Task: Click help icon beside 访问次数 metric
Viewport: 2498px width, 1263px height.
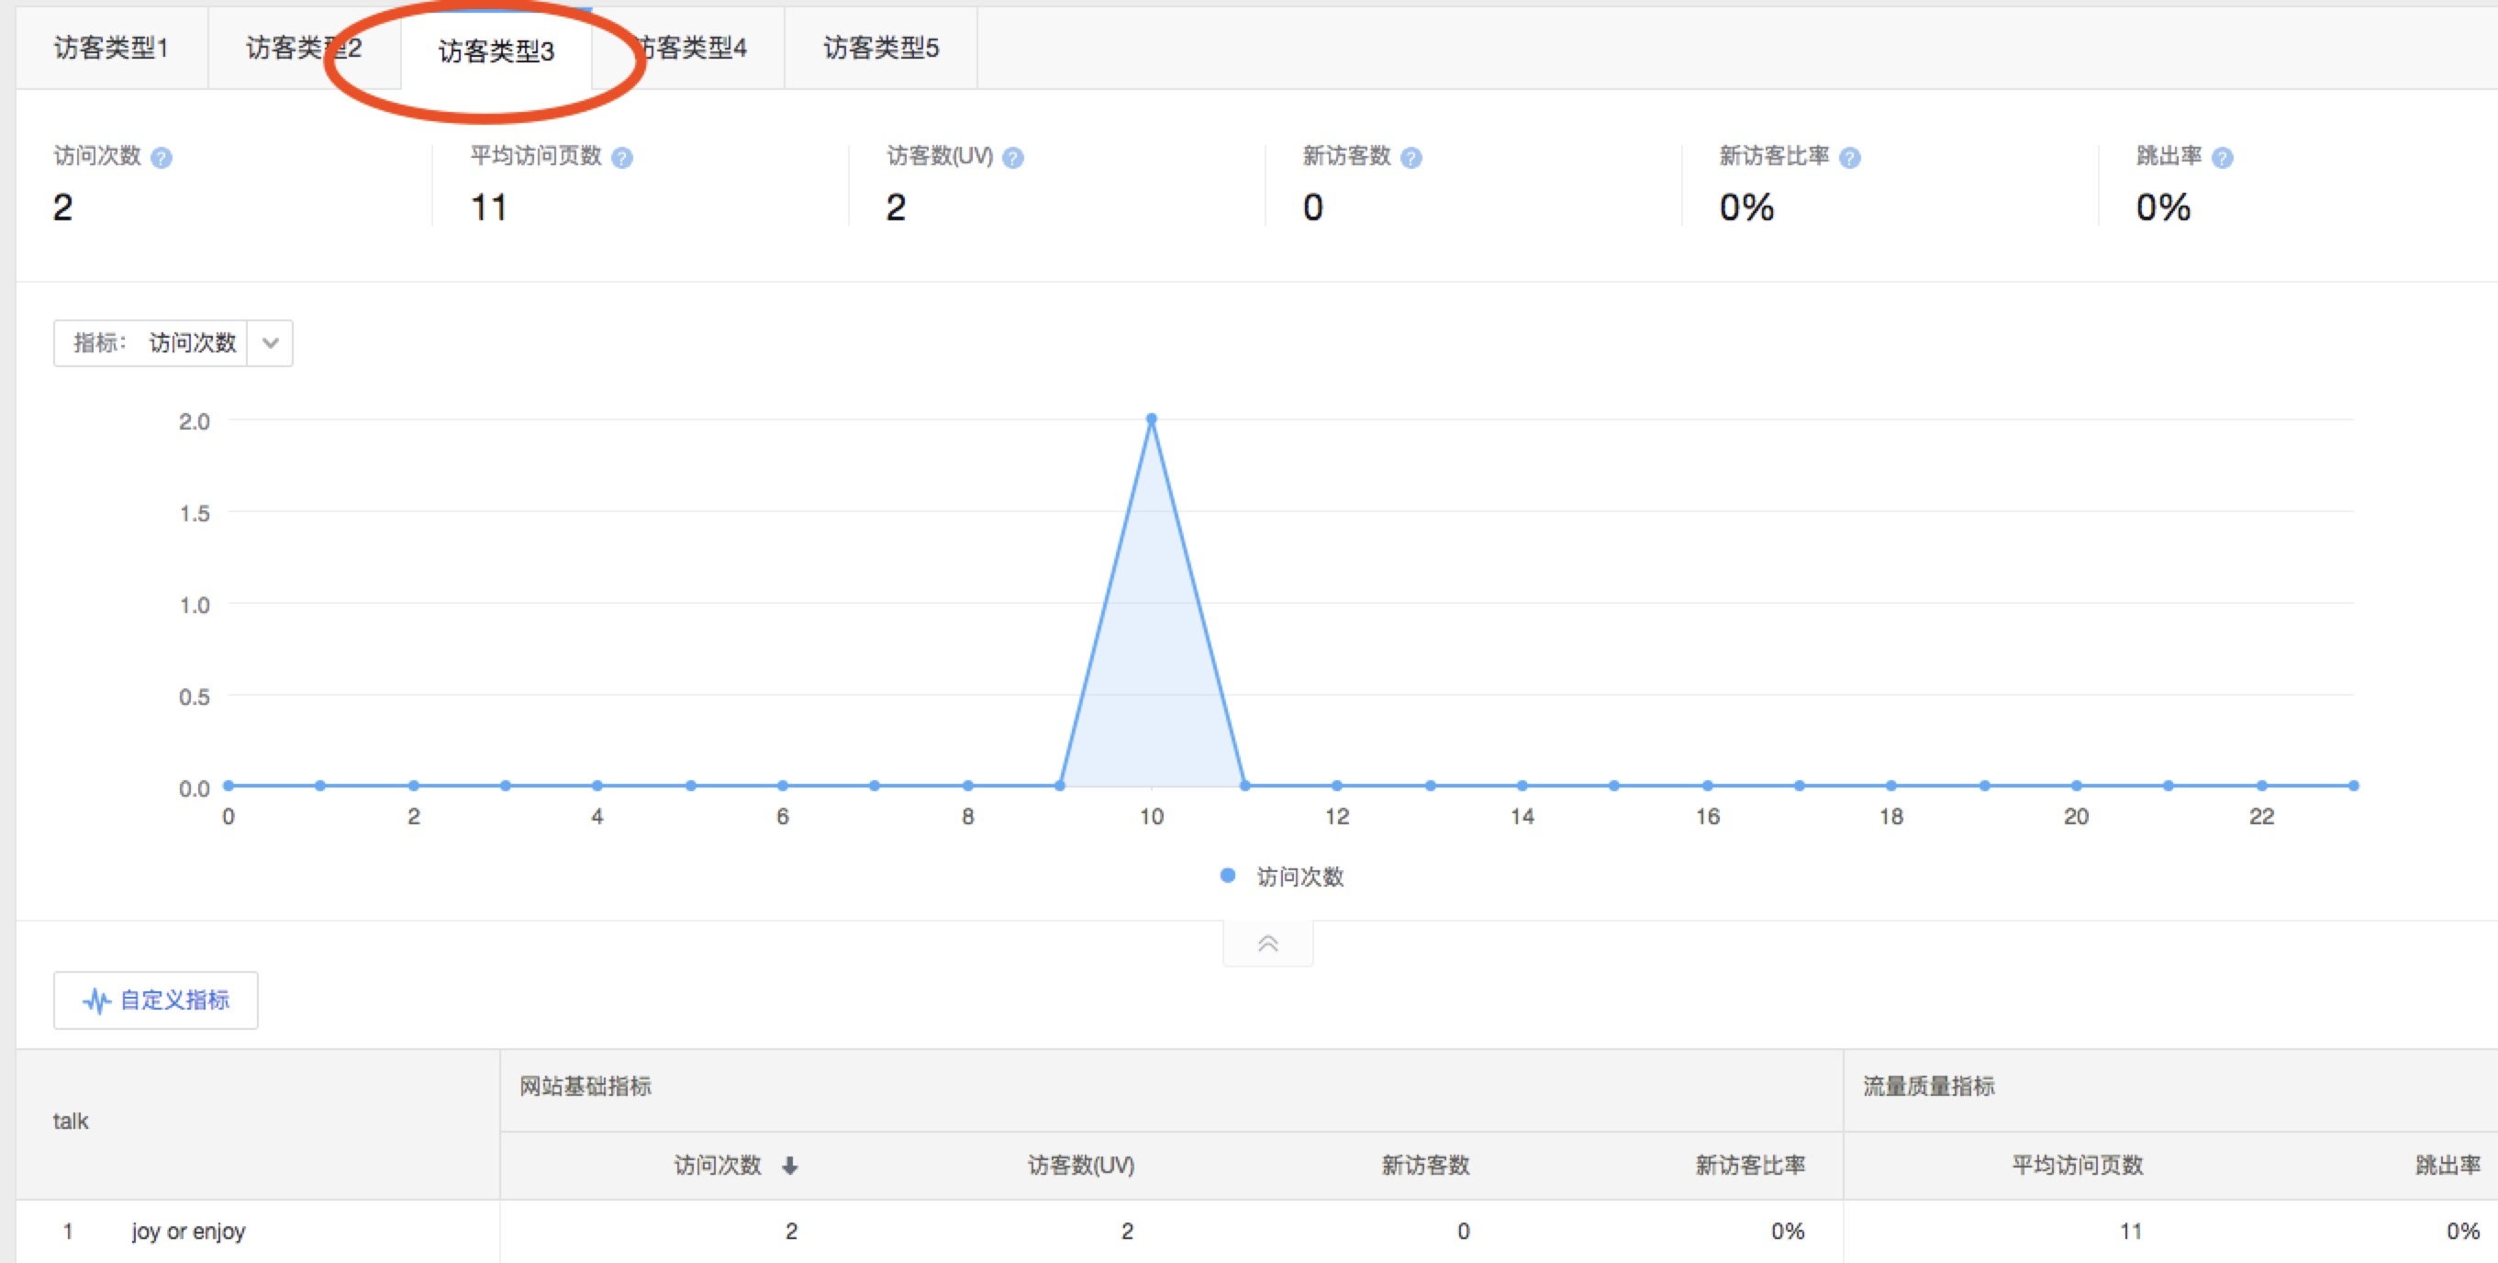Action: pos(162,158)
